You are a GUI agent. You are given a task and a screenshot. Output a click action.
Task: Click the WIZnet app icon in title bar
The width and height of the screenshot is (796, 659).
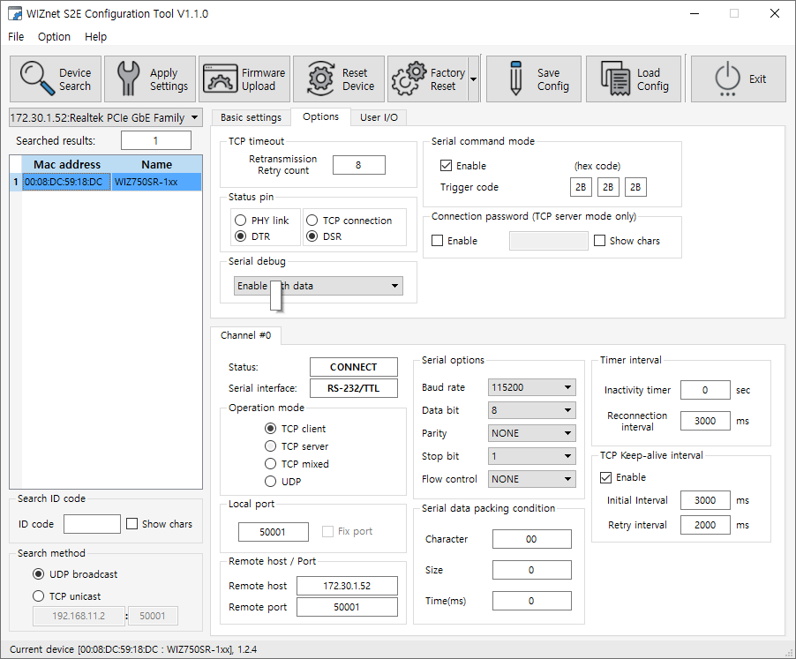pyautogui.click(x=15, y=14)
